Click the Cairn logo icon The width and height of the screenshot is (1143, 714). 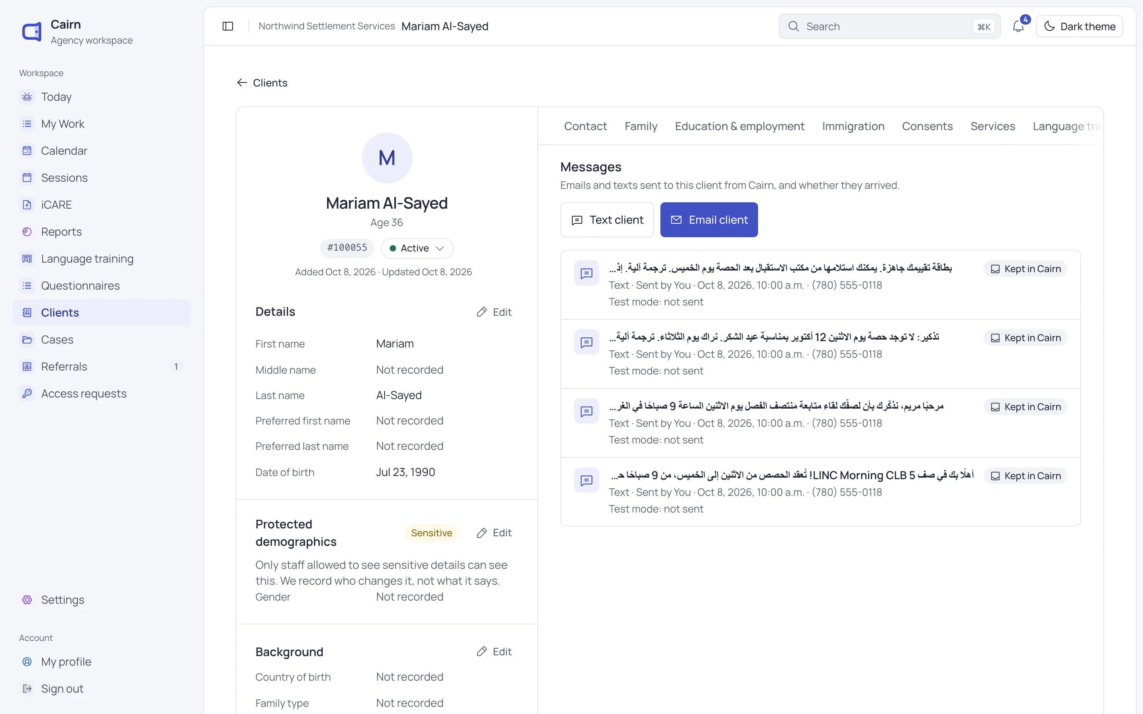pyautogui.click(x=32, y=32)
